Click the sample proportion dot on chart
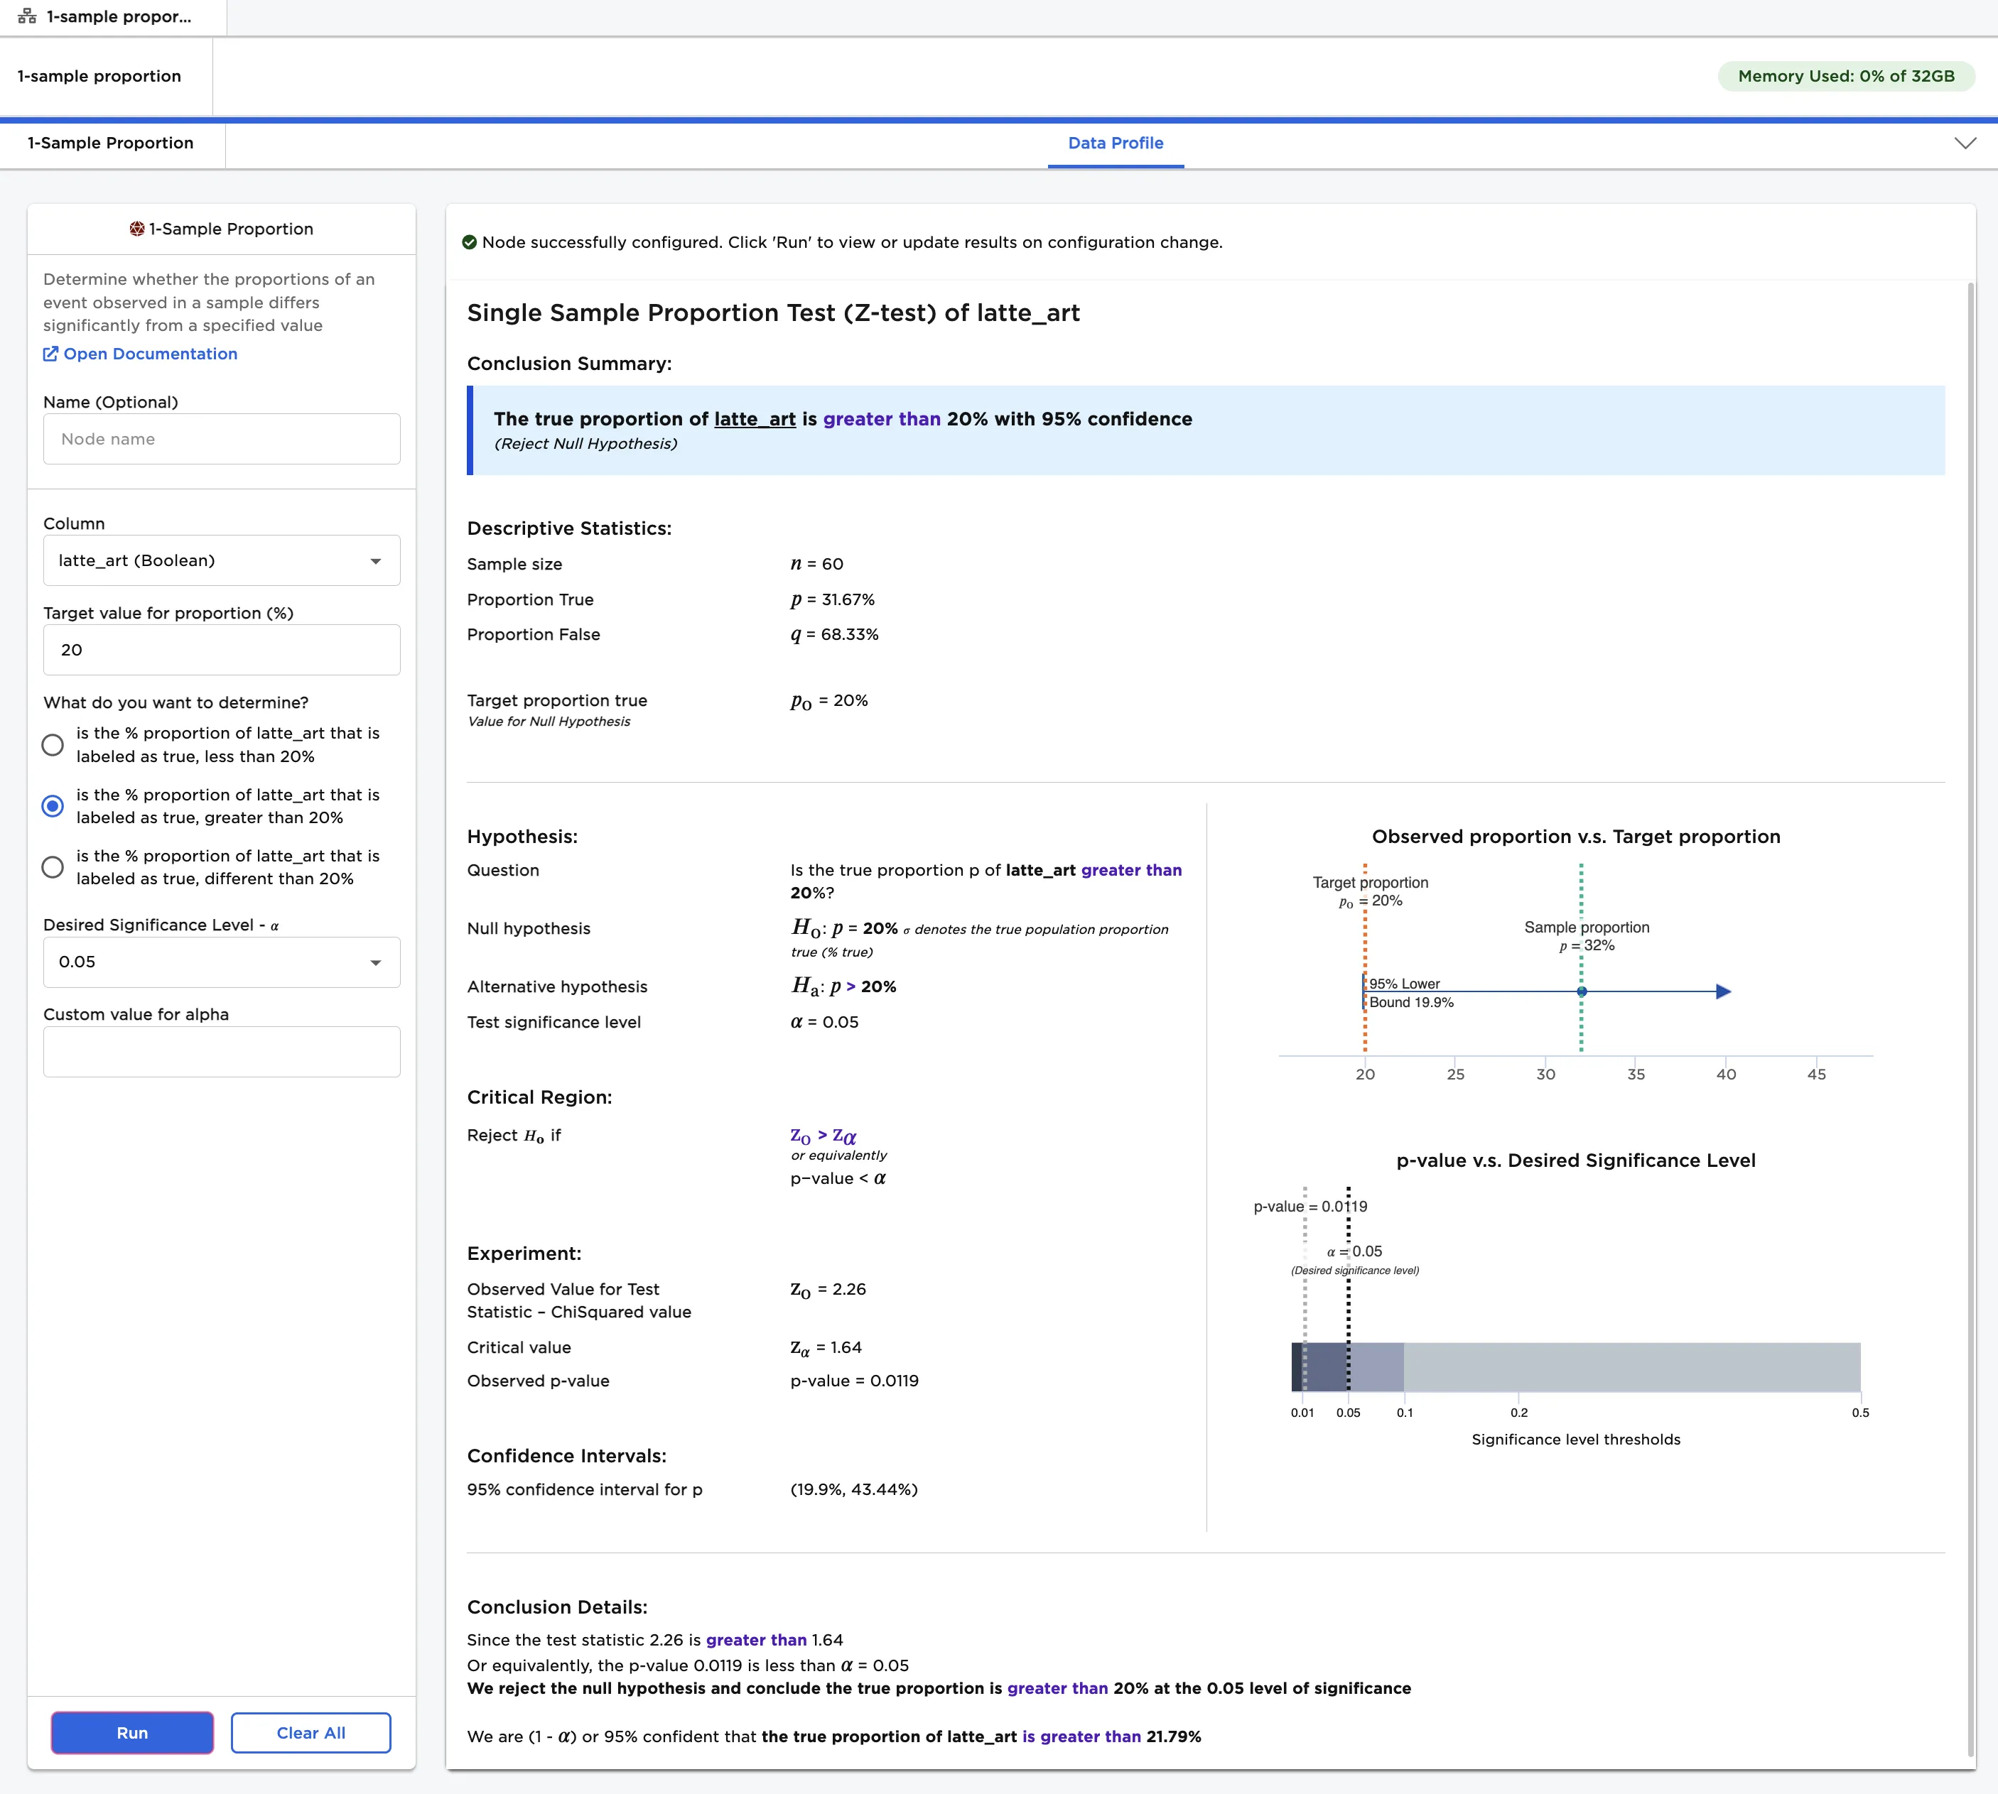Image resolution: width=1998 pixels, height=1794 pixels. tap(1581, 991)
